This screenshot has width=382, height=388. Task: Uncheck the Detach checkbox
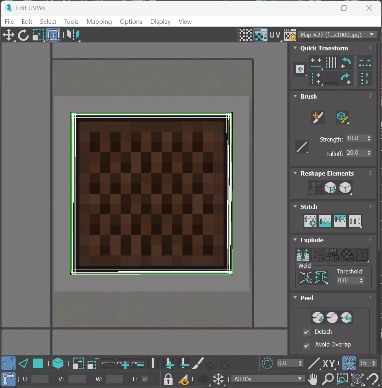[306, 332]
